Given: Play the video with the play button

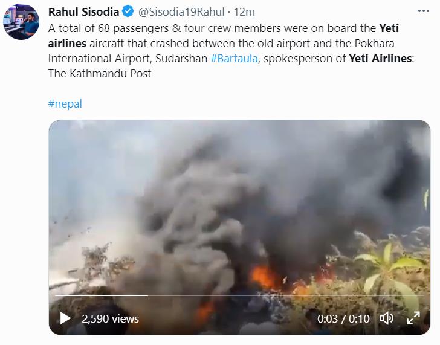Looking at the screenshot, I should [x=65, y=318].
